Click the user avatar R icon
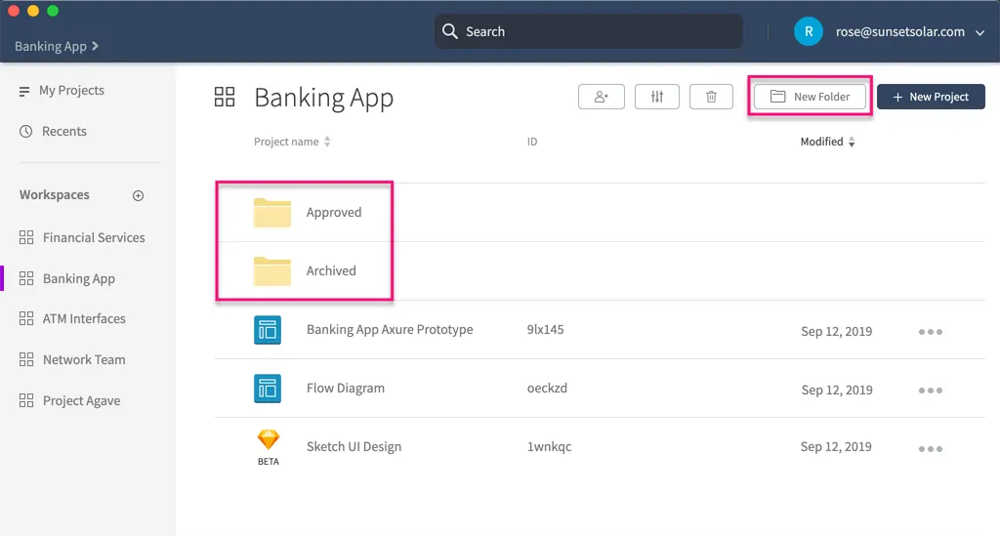Screen dimensions: 1000x536 808,31
